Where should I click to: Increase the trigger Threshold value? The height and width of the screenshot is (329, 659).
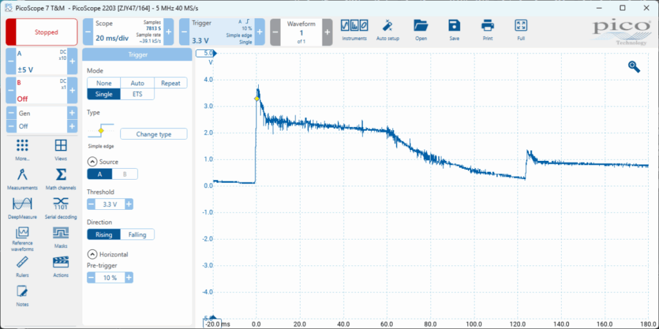click(129, 204)
